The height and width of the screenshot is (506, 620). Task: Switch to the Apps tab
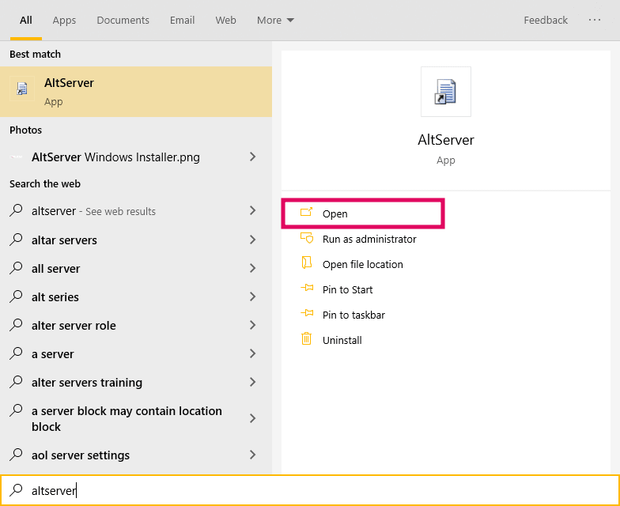[x=64, y=21]
